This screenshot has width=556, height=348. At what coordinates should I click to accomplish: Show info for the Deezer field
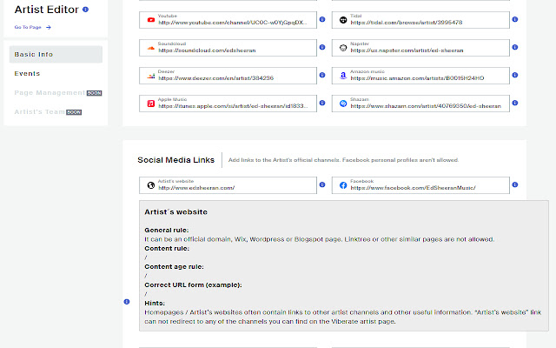point(322,75)
